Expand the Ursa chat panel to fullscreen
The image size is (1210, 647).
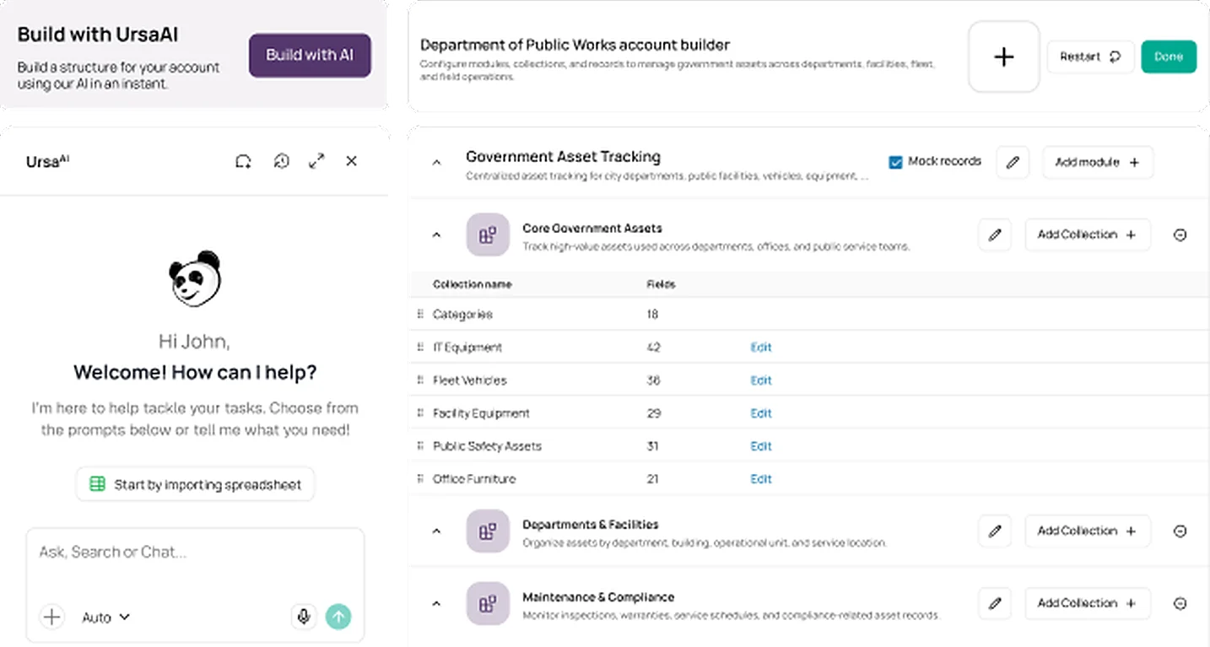click(317, 161)
